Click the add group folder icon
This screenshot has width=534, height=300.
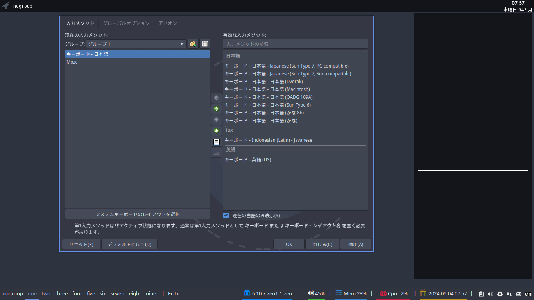[193, 44]
